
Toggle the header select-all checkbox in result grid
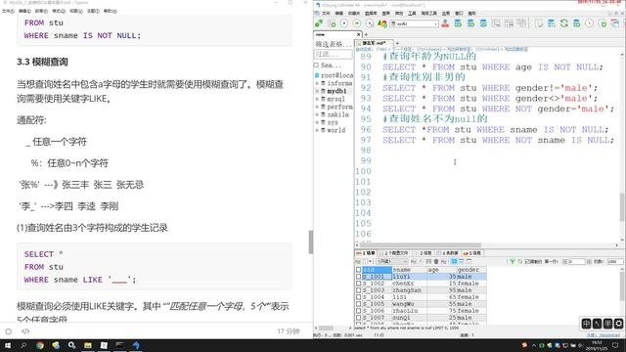point(359,270)
